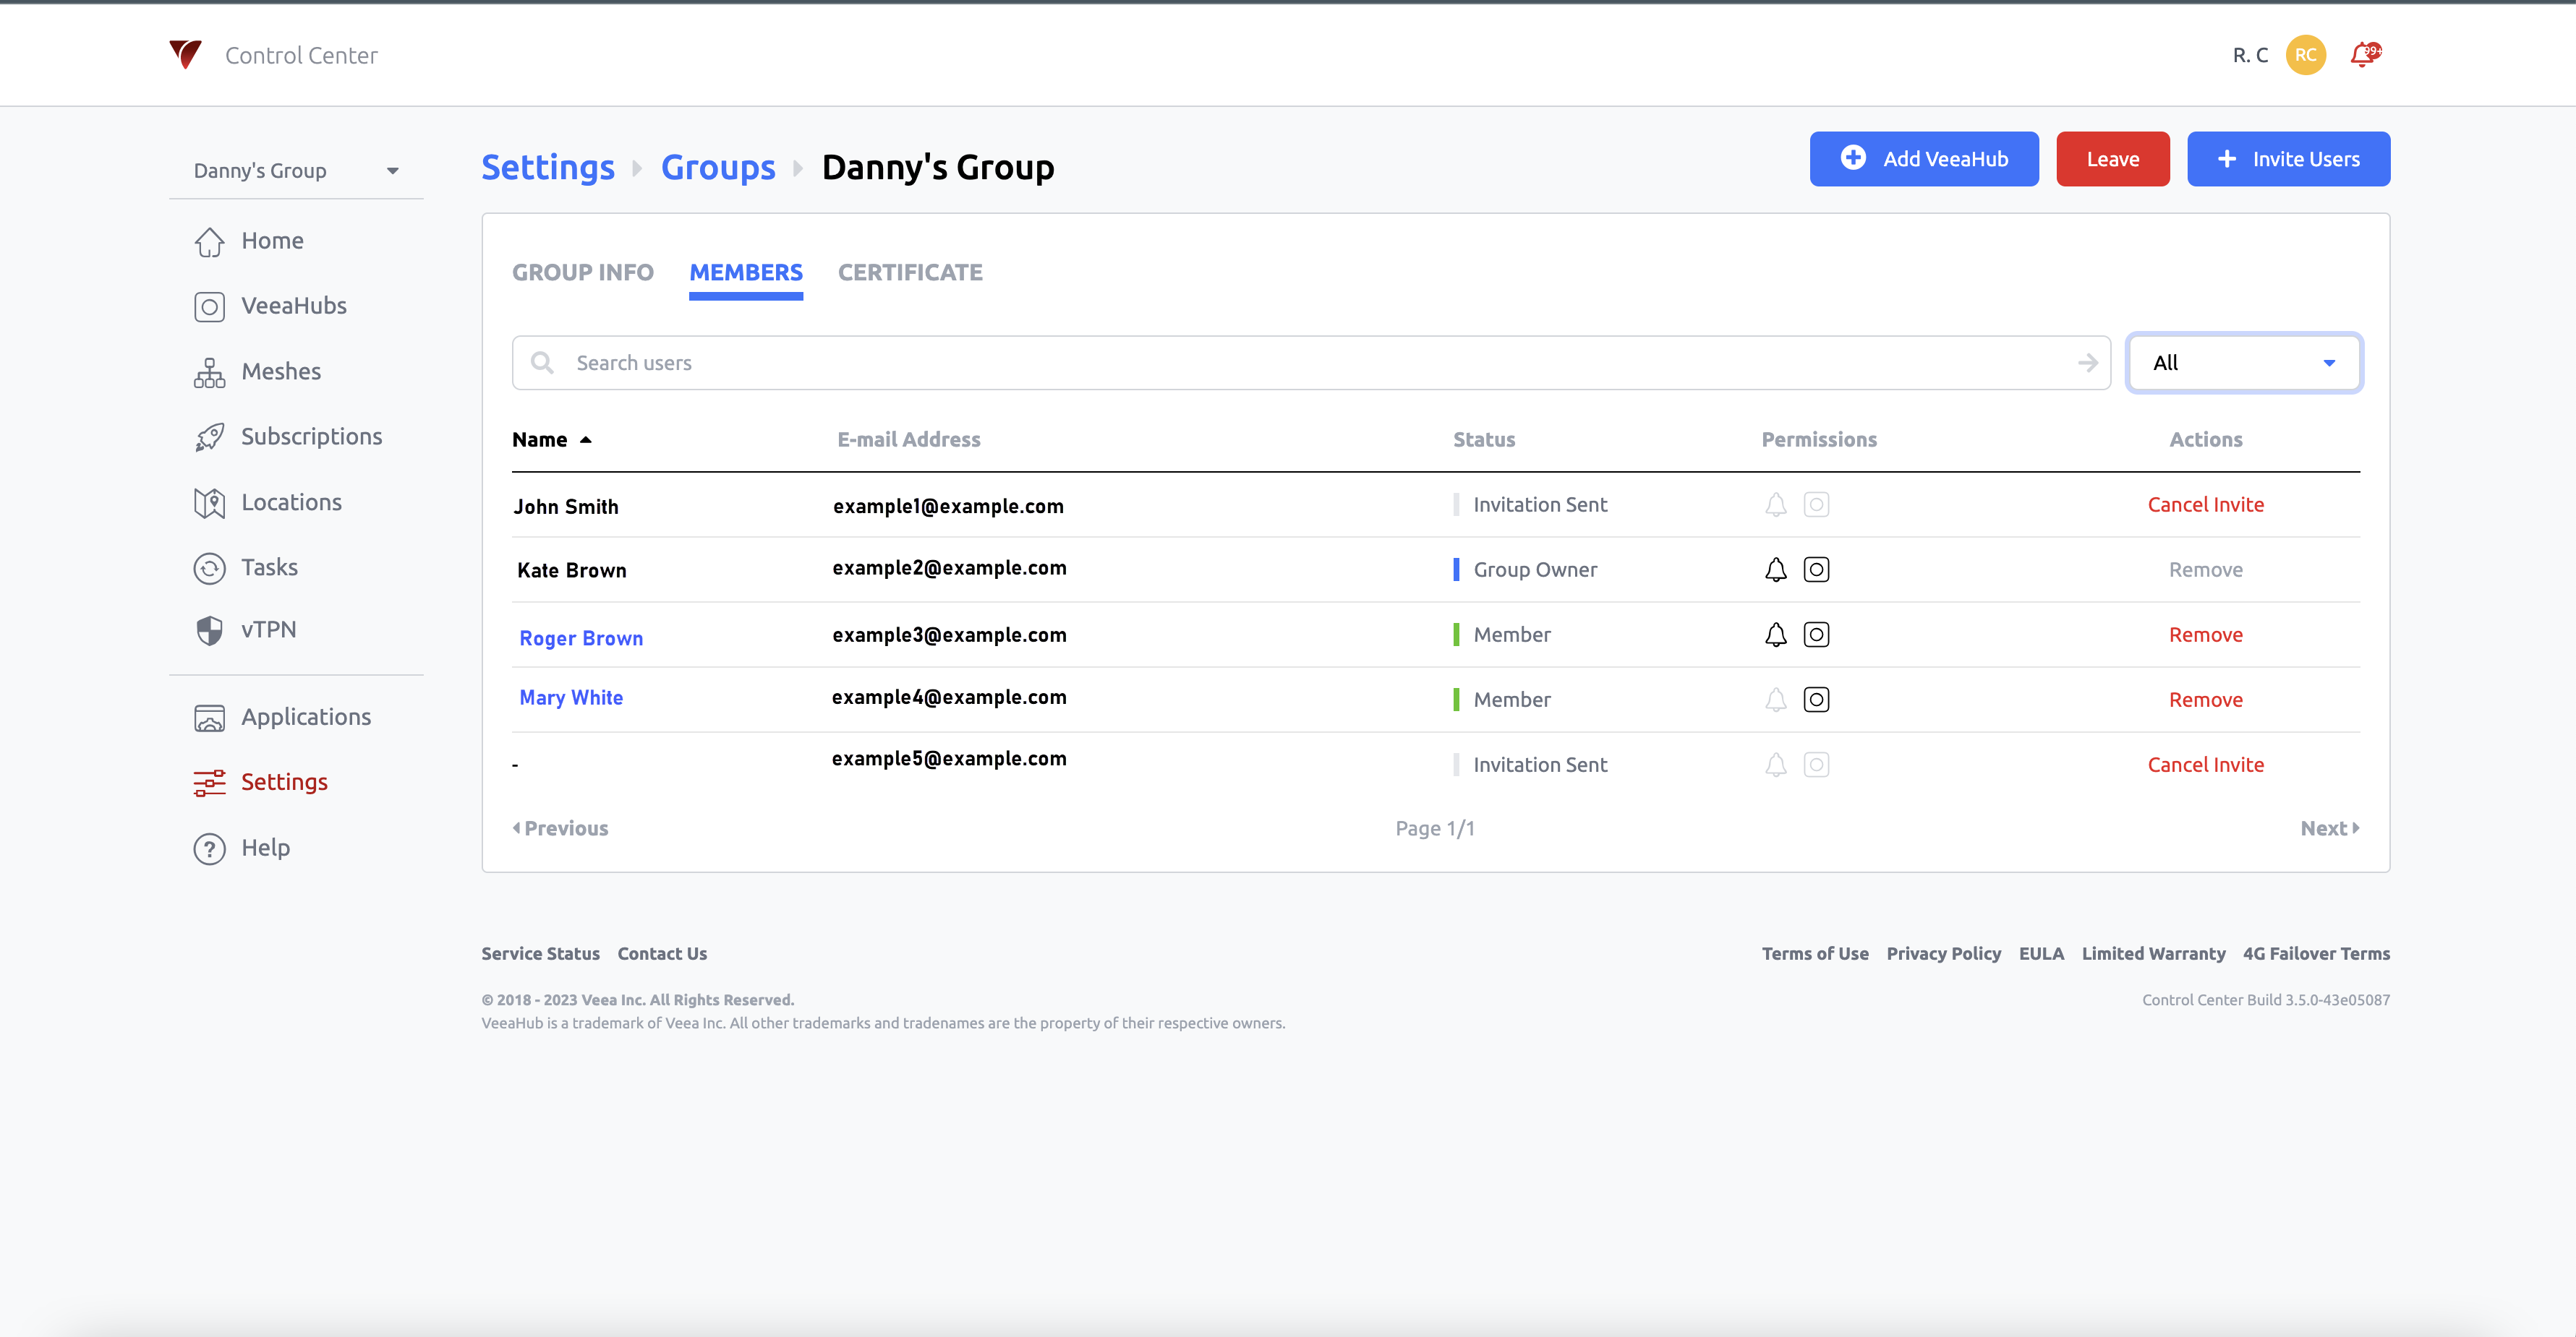The width and height of the screenshot is (2576, 1337).
Task: Switch to the GROUP INFO tab
Action: (583, 272)
